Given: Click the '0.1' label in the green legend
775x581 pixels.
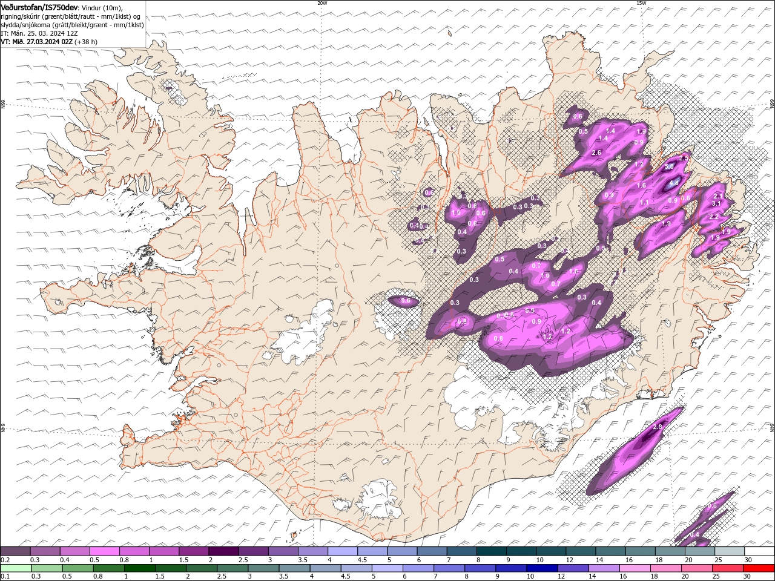Looking at the screenshot, I should (x=5, y=577).
